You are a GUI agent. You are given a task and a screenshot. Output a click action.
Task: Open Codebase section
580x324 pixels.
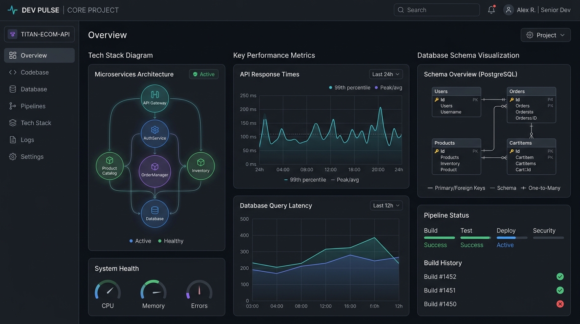pos(39,72)
